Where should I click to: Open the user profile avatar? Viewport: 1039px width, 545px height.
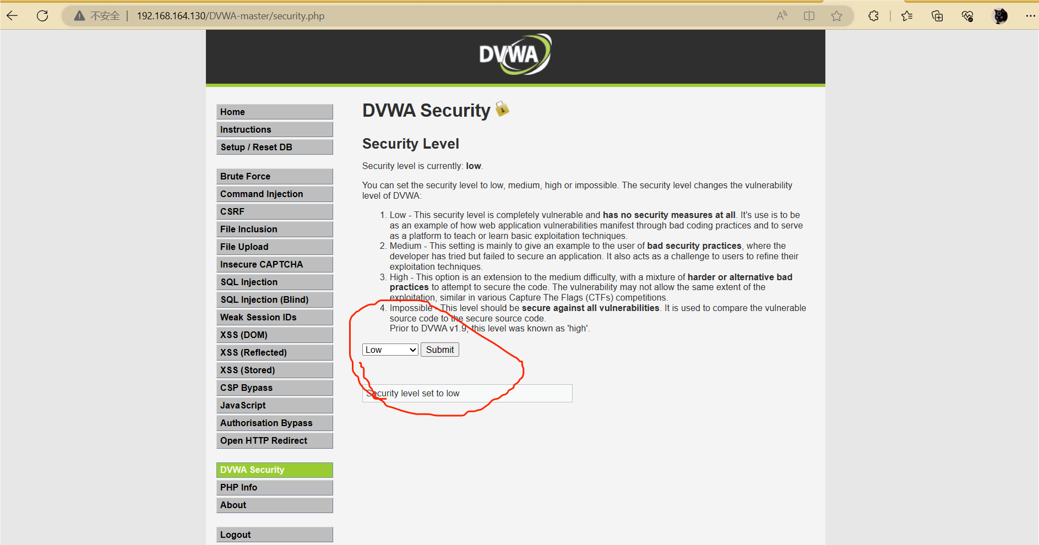point(1000,16)
